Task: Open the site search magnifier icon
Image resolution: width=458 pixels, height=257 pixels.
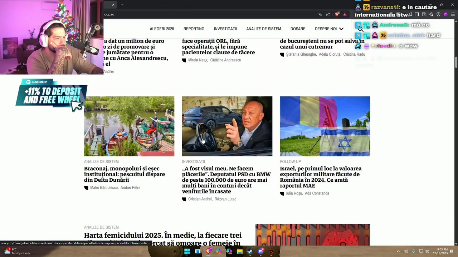Action: (x=360, y=29)
